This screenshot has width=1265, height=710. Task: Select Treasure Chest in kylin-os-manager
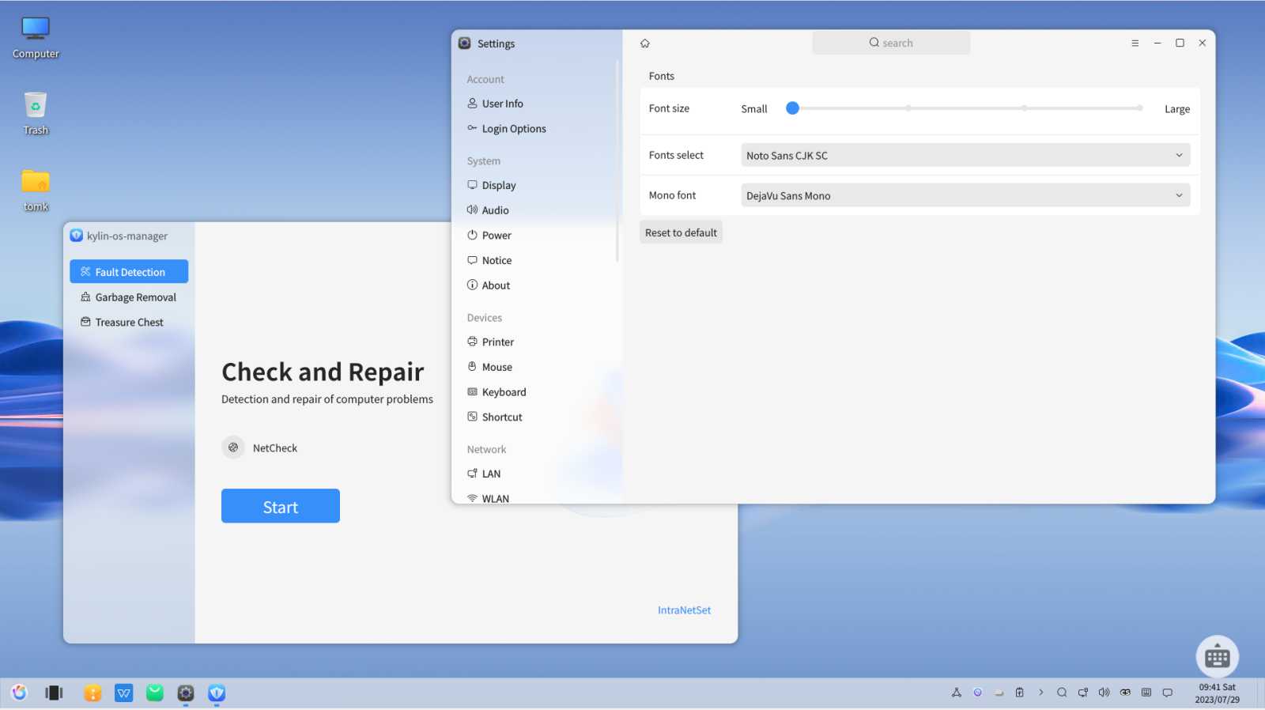click(x=129, y=323)
